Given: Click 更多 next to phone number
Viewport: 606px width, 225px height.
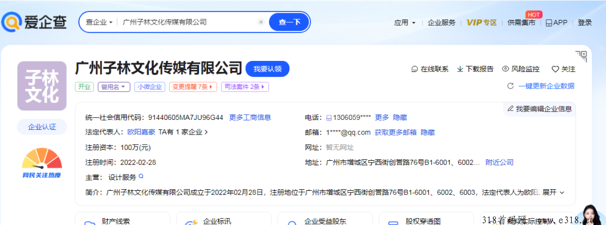Looking at the screenshot, I should pos(382,117).
